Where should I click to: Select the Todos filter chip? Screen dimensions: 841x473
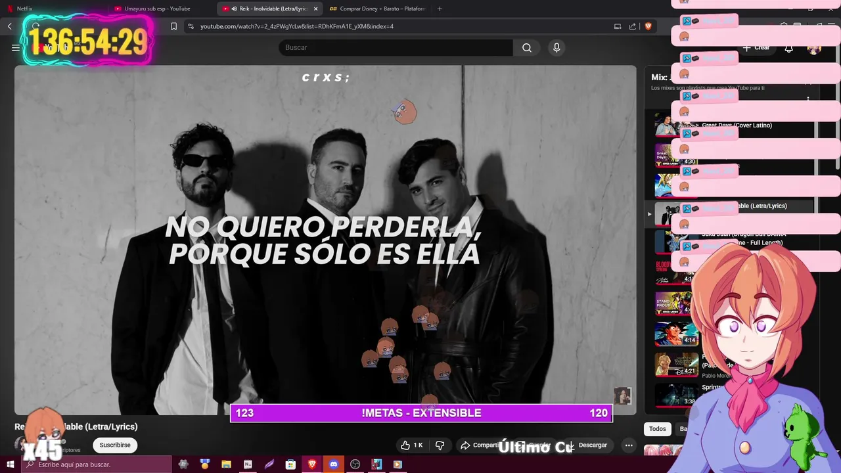tap(658, 429)
